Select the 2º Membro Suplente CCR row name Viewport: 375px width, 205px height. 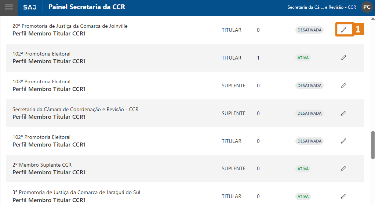click(x=42, y=165)
